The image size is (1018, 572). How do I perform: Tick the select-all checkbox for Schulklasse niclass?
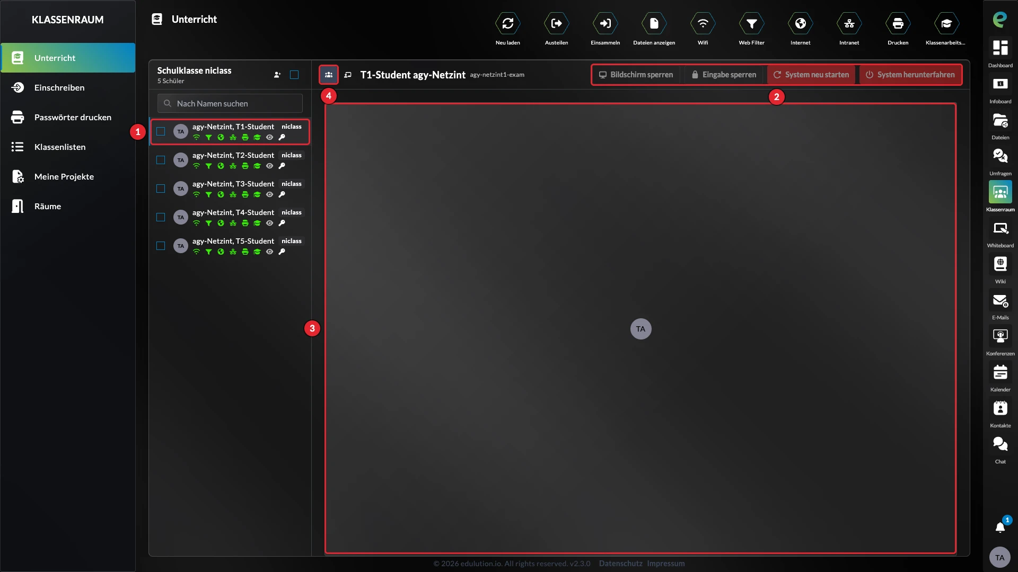click(294, 75)
